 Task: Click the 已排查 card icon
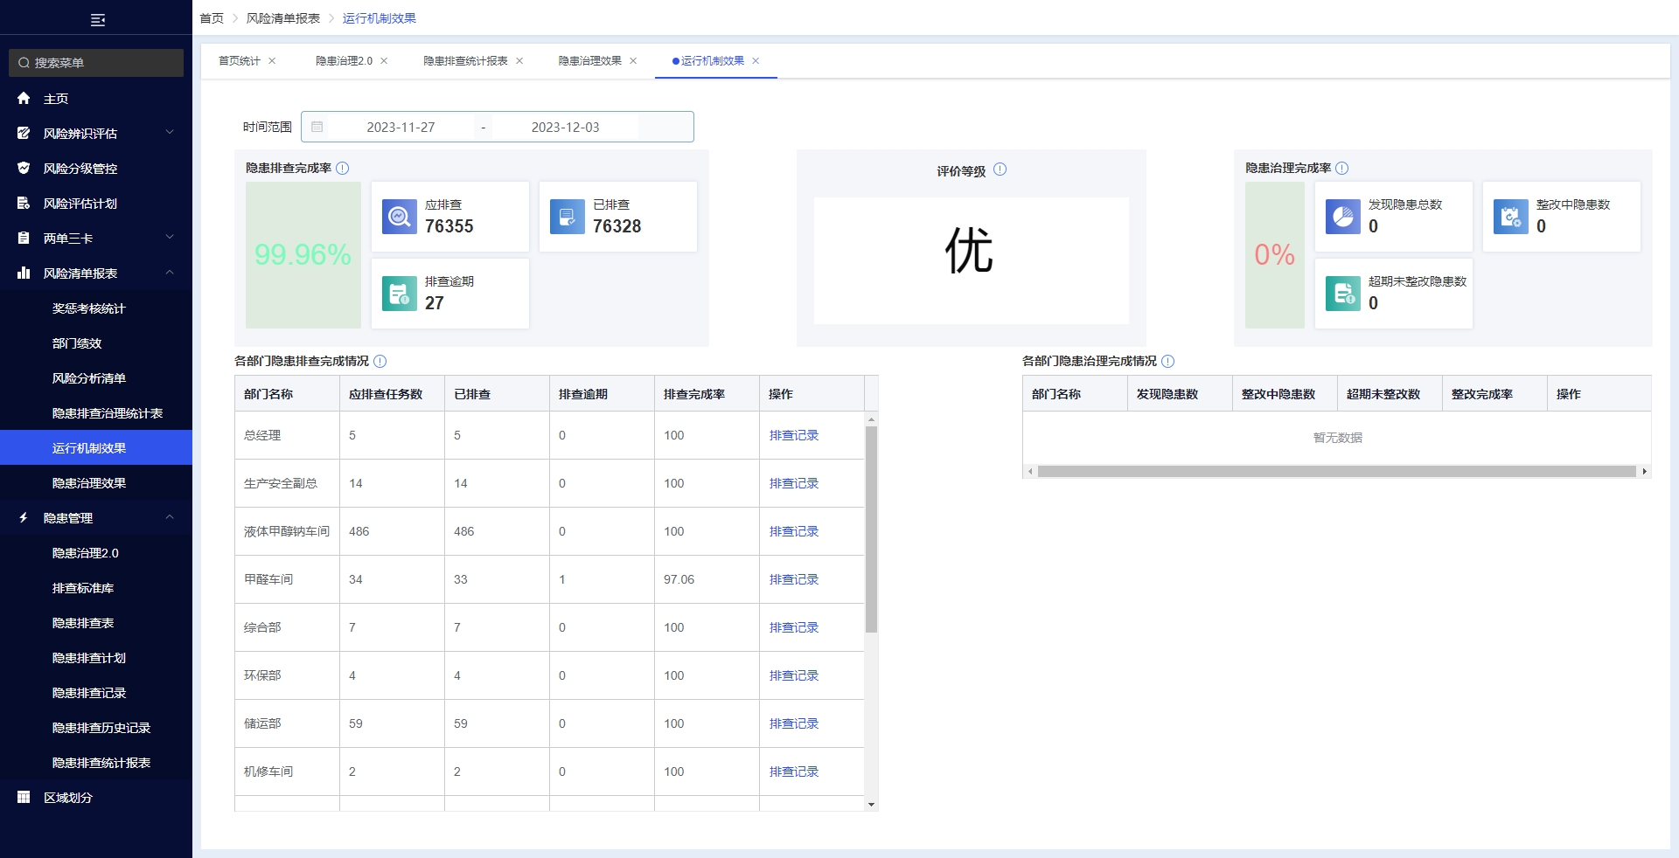coord(568,217)
